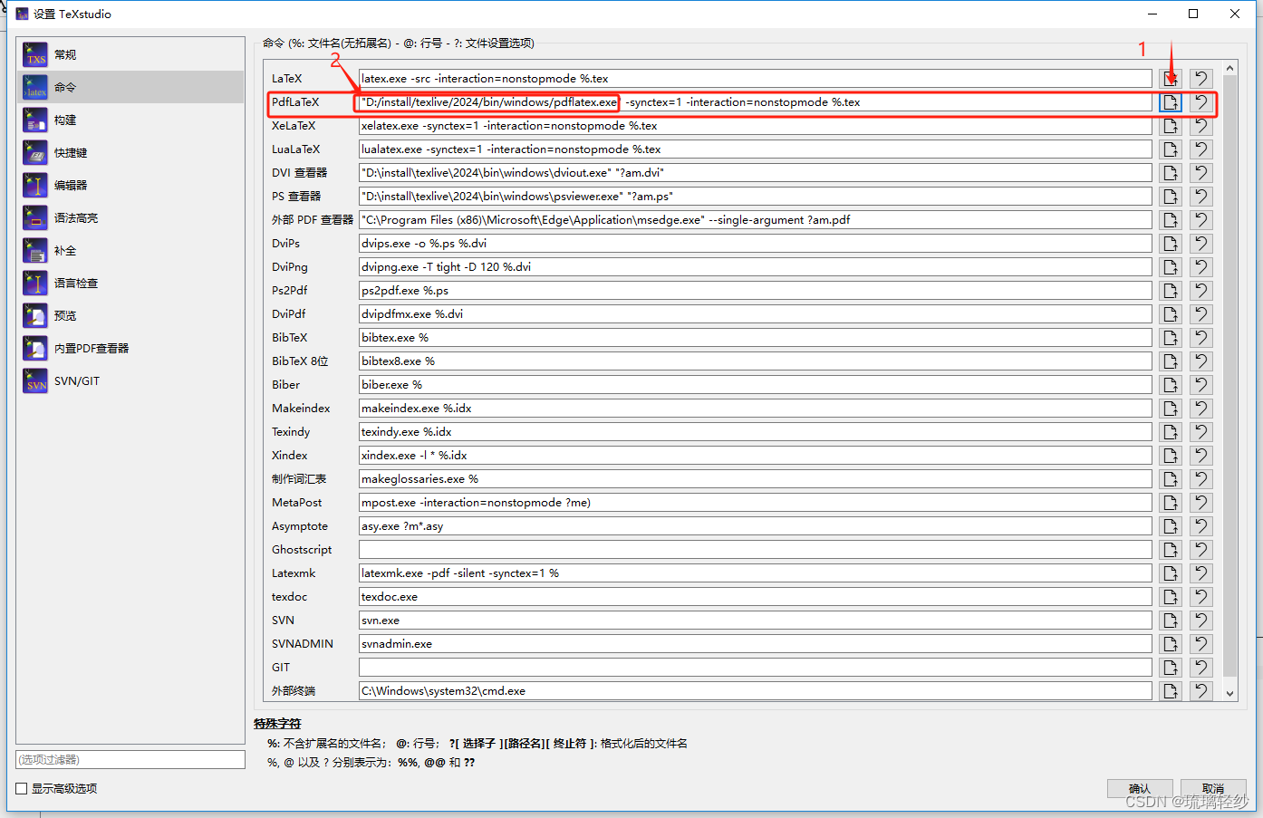
Task: Click the LaTeX command input field
Action: click(756, 79)
